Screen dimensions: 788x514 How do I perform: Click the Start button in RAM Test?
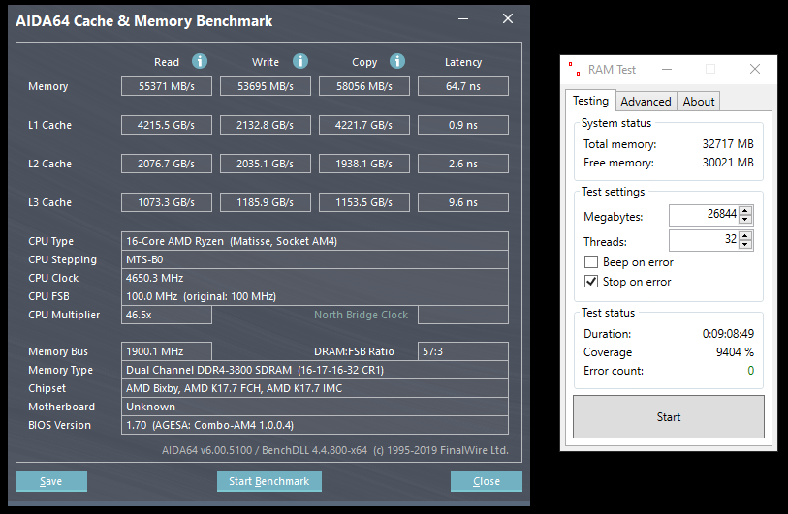pyautogui.click(x=669, y=416)
